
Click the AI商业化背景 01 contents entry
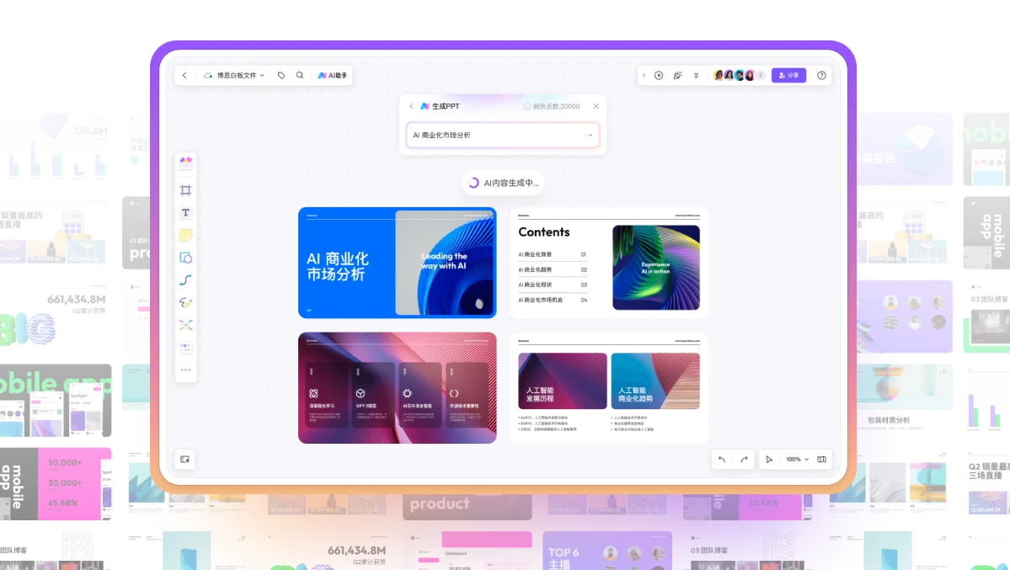point(553,254)
